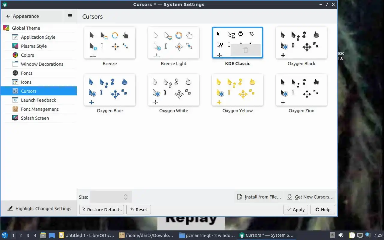Toggle Highlight Changed Settings

point(39,208)
